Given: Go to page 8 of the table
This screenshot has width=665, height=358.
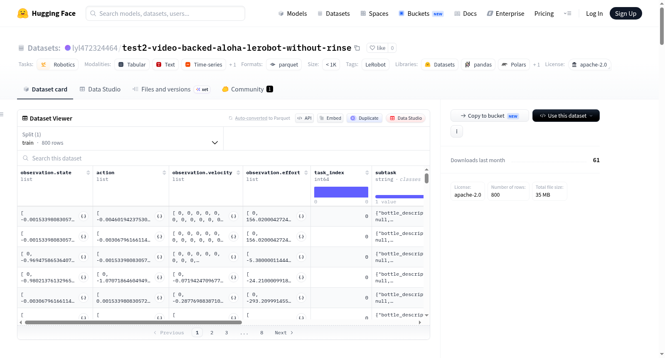Looking at the screenshot, I should pos(262,333).
